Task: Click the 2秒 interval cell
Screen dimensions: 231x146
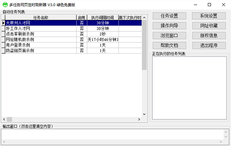Action: [x=103, y=34]
